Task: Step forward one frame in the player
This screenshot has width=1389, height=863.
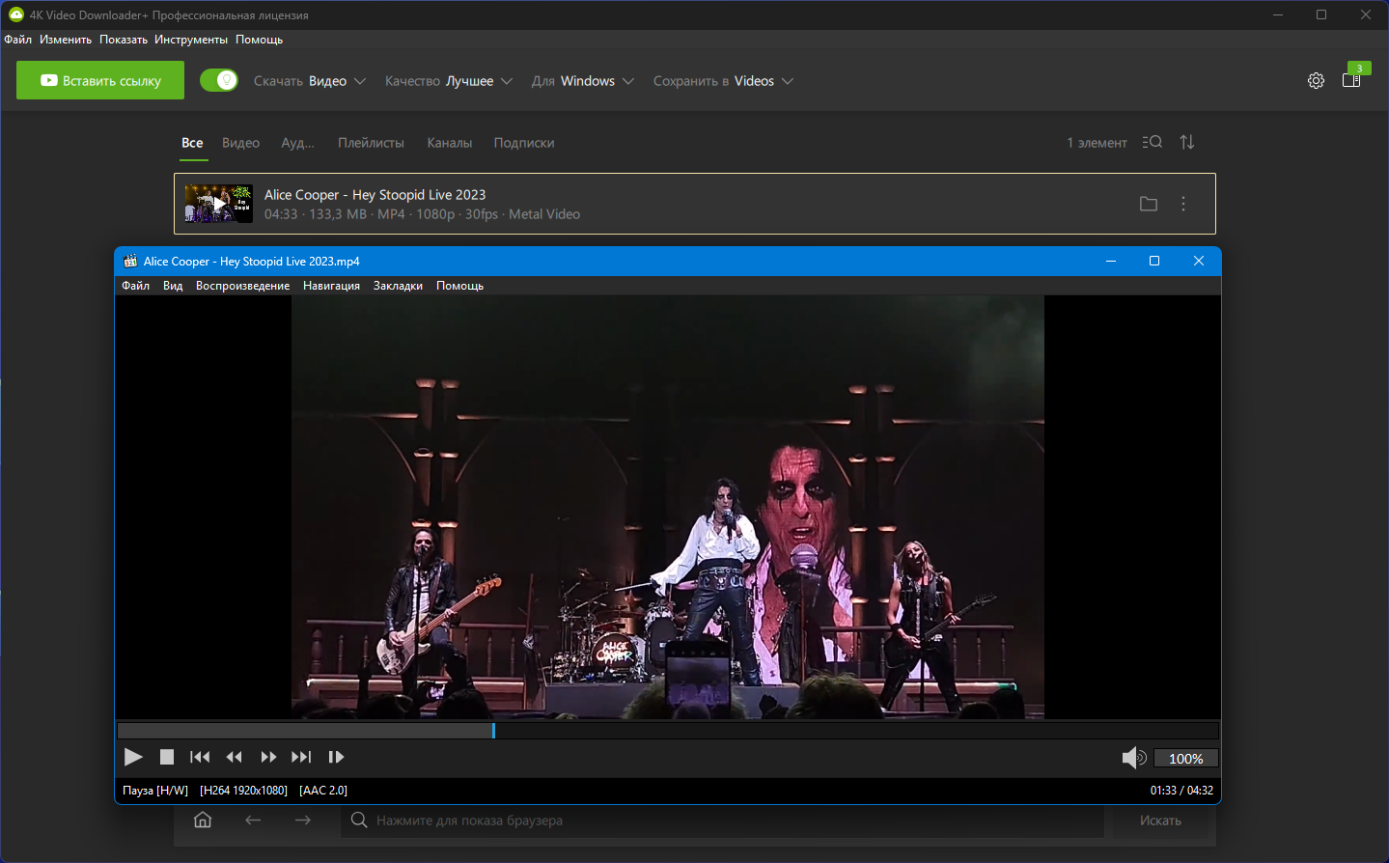Action: (x=336, y=758)
